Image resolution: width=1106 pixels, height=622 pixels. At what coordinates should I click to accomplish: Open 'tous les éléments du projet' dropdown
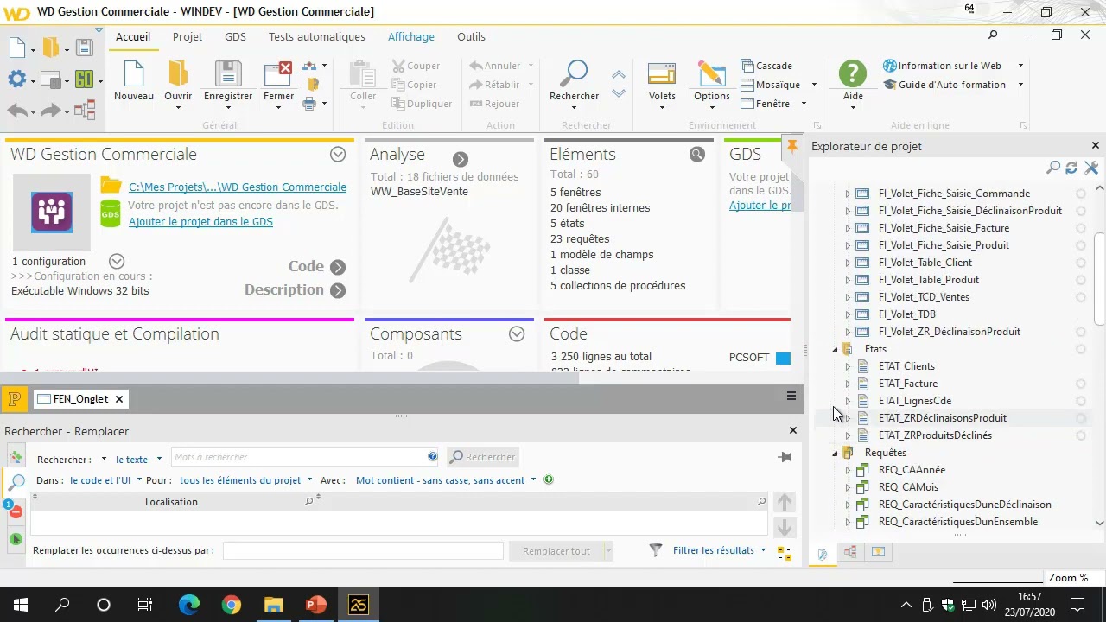245,480
